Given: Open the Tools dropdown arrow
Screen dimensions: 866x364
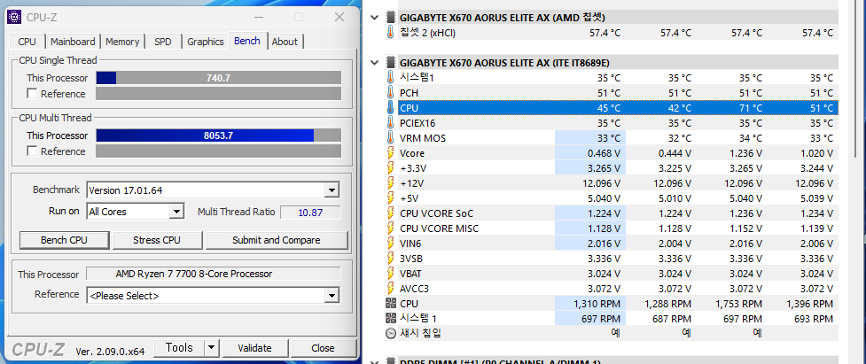Looking at the screenshot, I should (x=212, y=348).
